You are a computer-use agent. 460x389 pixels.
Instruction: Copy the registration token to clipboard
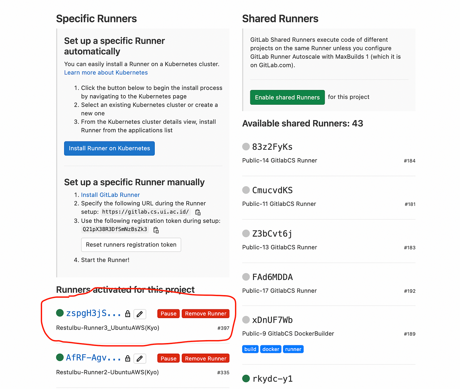click(x=156, y=230)
